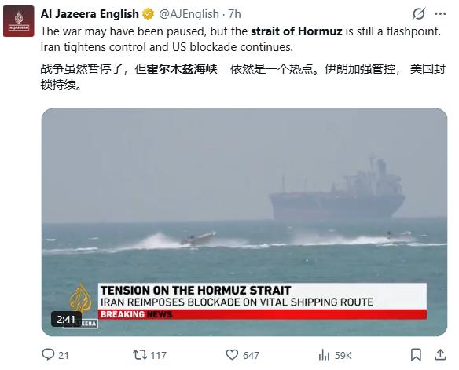Open the three-dot more options menu
Screen dimensions: 459x370
440,13
